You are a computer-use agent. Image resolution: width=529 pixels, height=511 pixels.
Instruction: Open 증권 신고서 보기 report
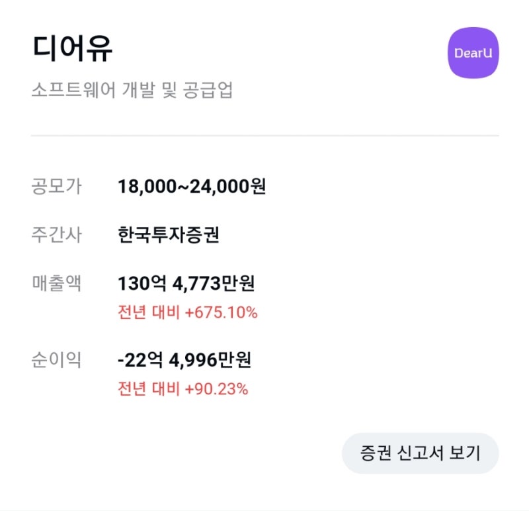420,453
